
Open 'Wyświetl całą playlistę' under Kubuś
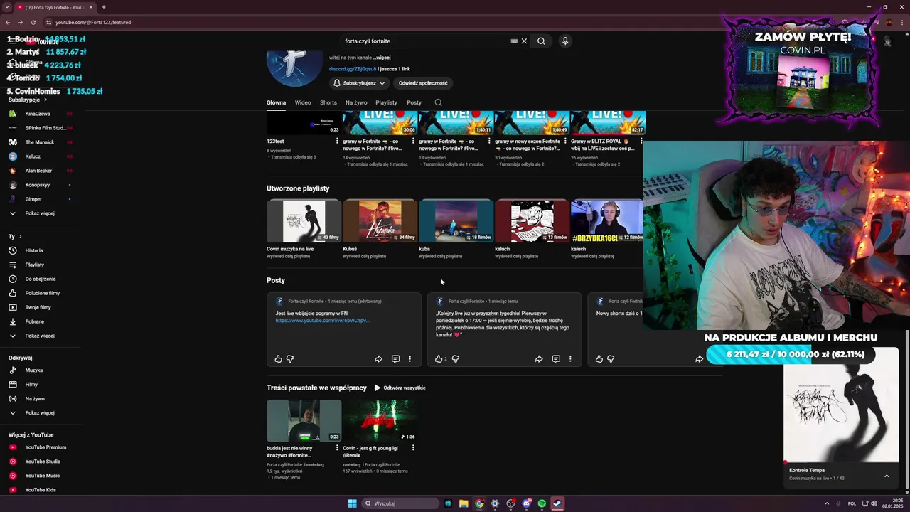coord(364,256)
